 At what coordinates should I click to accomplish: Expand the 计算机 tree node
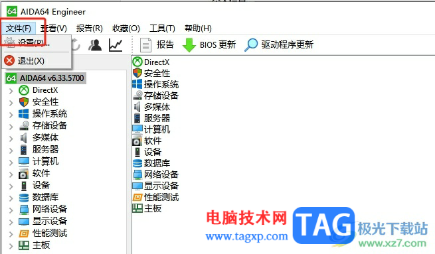click(11, 162)
